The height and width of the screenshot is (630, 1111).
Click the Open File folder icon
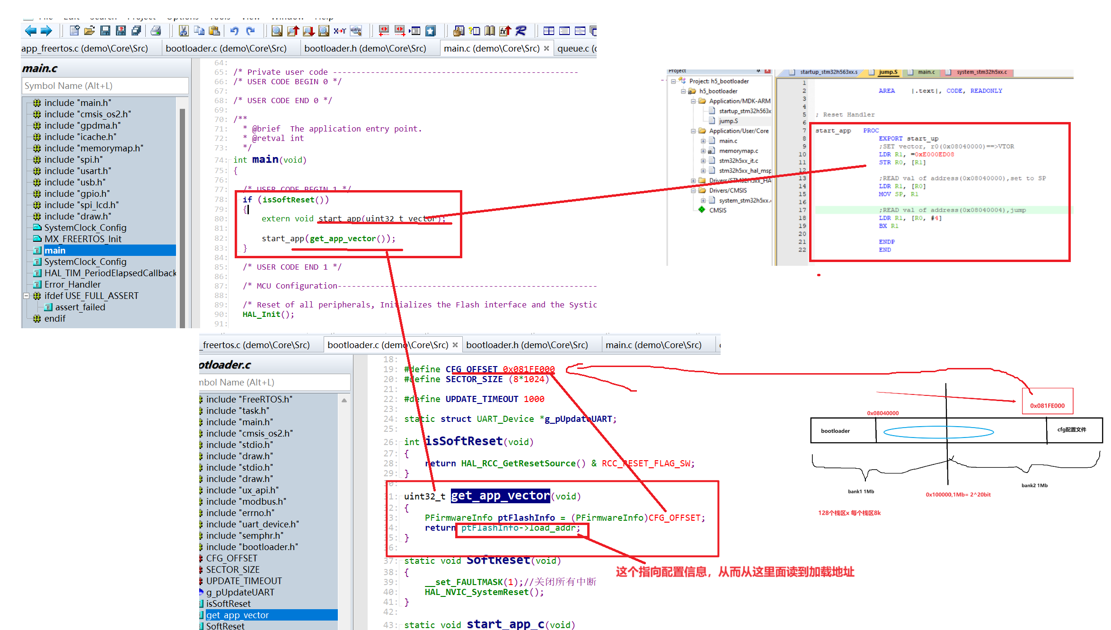[89, 31]
